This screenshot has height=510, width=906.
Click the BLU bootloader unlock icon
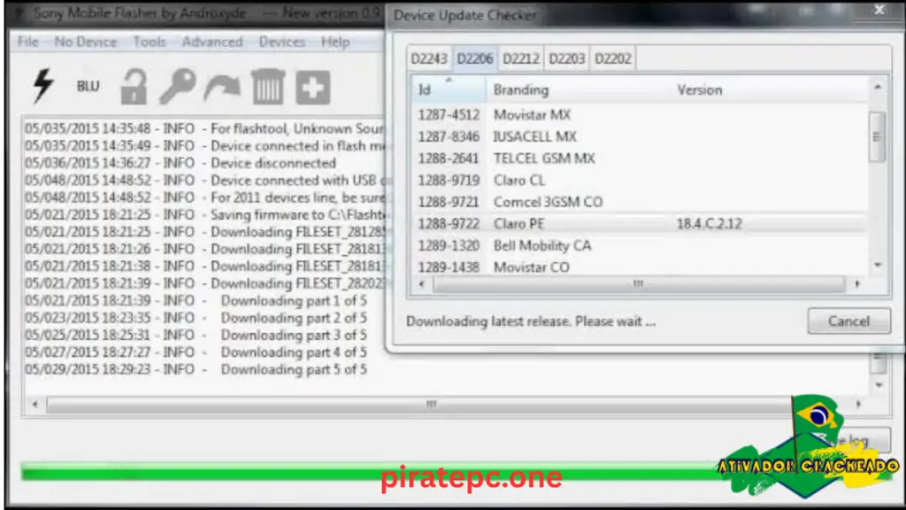(88, 86)
